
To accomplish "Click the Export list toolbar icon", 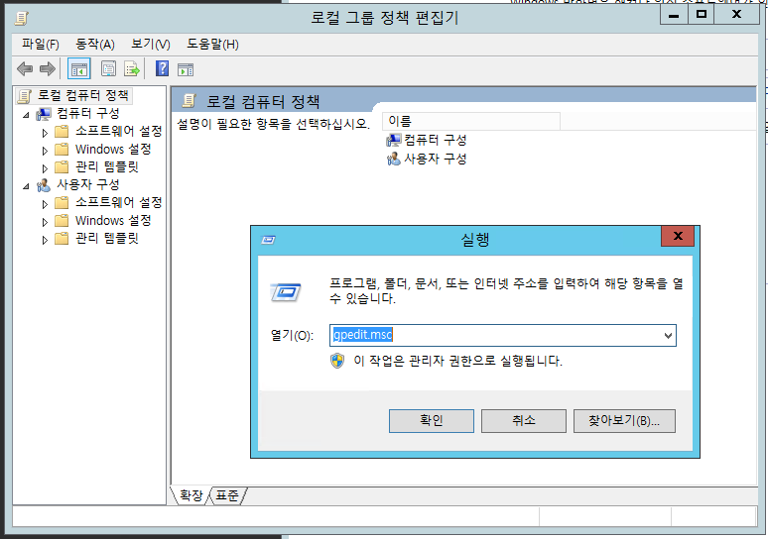I will 132,69.
